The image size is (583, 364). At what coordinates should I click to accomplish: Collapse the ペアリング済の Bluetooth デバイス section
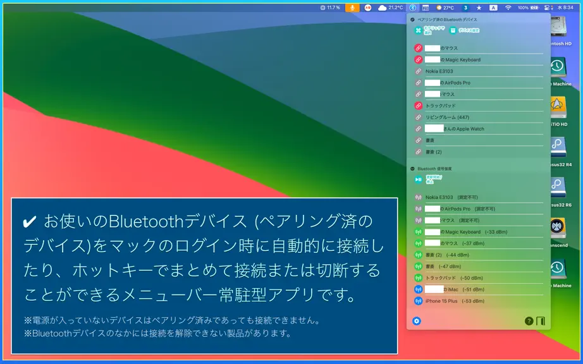click(x=412, y=20)
